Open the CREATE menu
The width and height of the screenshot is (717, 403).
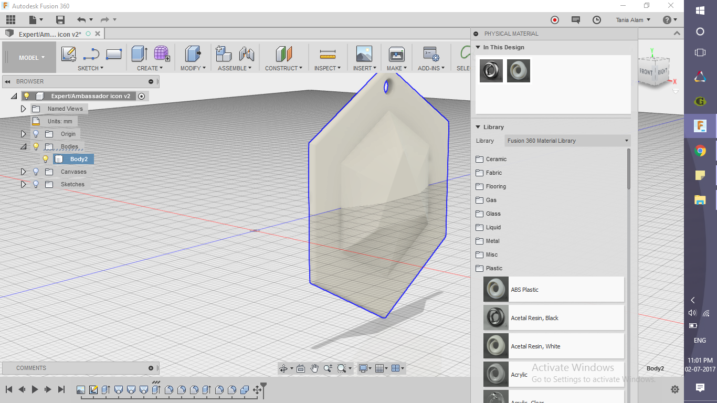(150, 68)
